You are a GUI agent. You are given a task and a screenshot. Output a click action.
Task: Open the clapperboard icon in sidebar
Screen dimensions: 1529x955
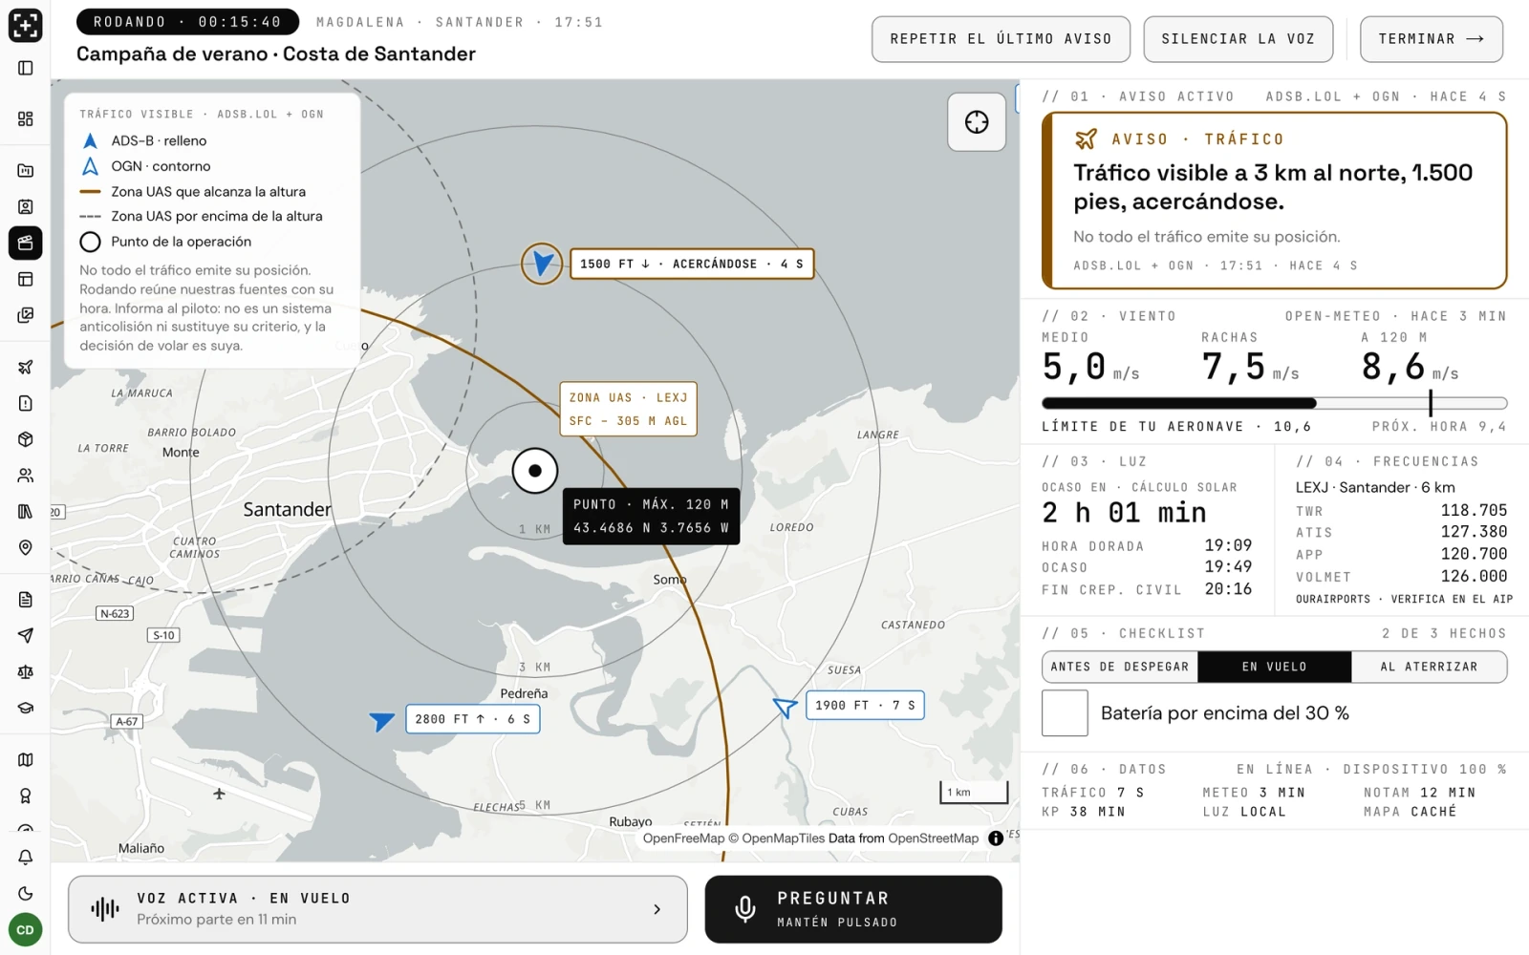click(25, 243)
